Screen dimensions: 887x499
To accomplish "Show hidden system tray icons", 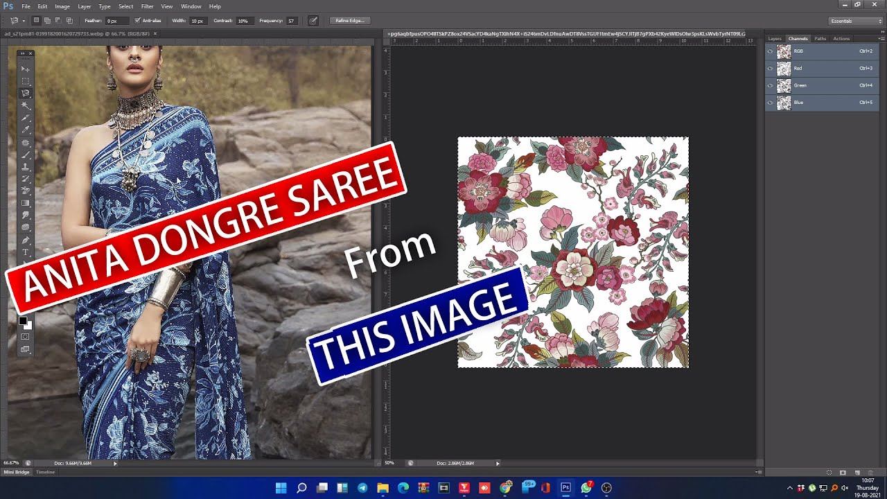I will 789,488.
